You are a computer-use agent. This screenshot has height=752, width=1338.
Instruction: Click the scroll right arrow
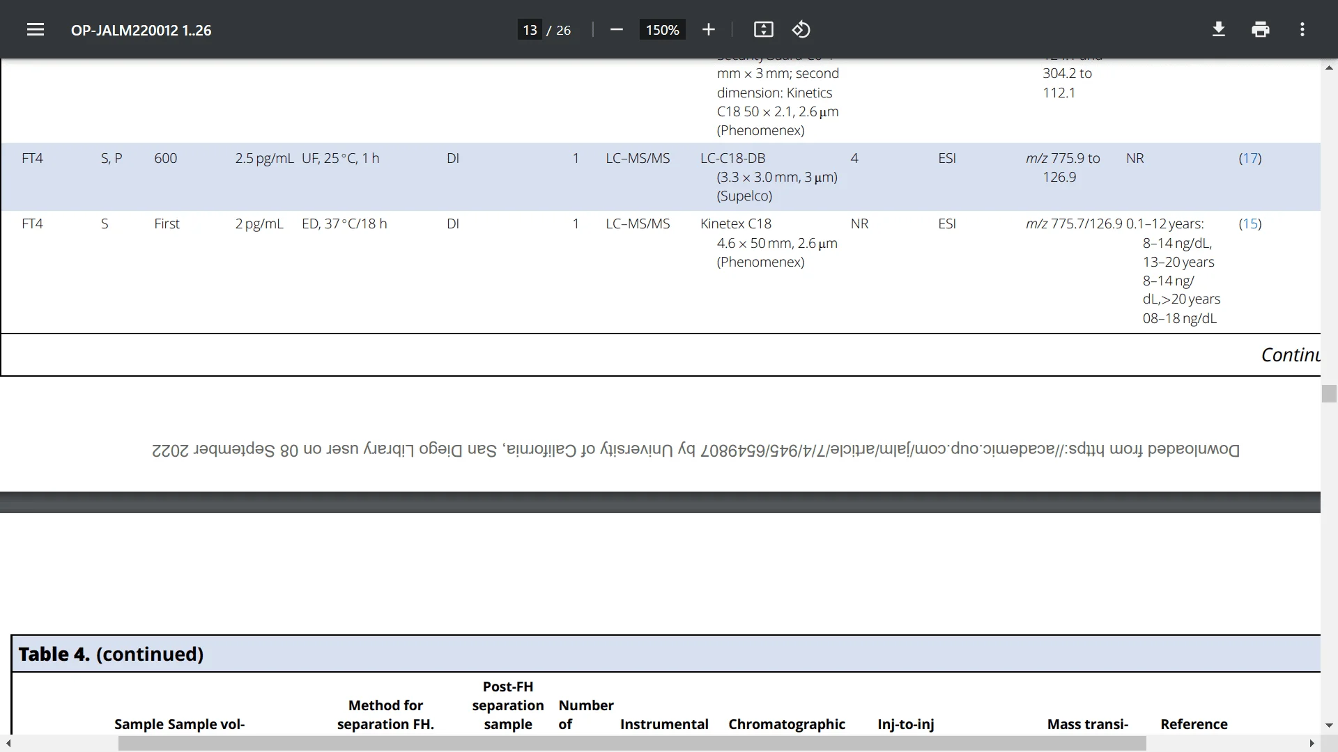1312,744
